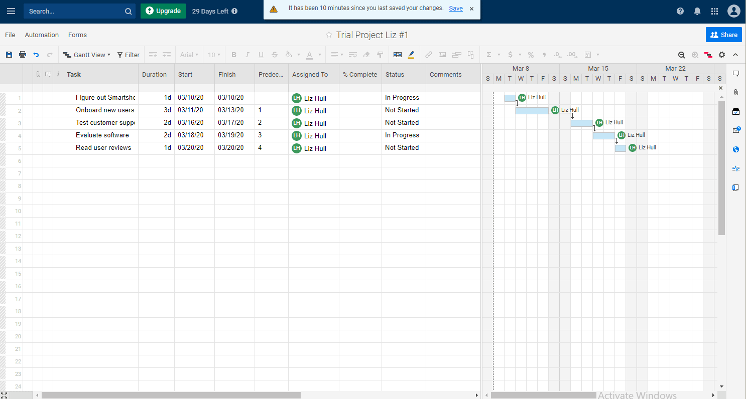The height and width of the screenshot is (399, 746).
Task: Open the font size 10 dropdown
Action: [214, 55]
